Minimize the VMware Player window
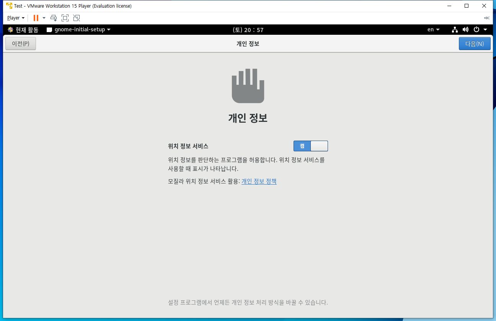 (x=449, y=6)
